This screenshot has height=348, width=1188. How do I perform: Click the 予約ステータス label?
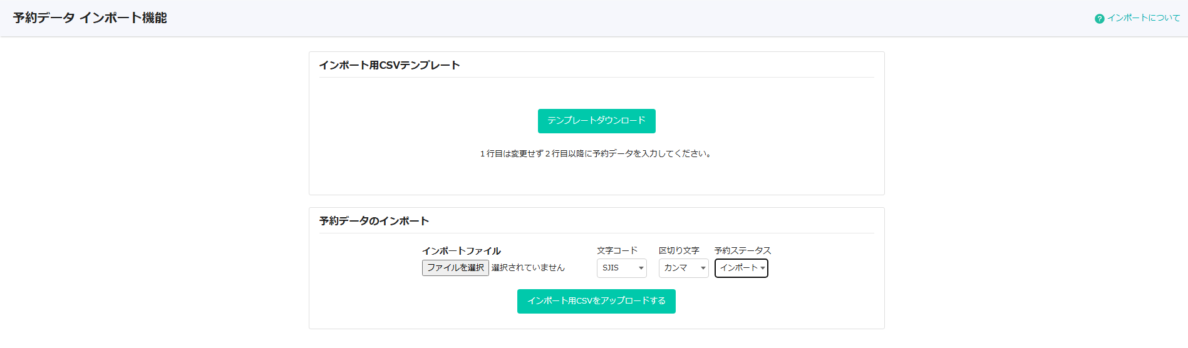point(743,250)
